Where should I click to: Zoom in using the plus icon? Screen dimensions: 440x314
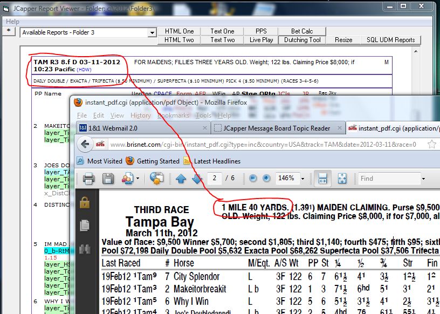pos(266,179)
